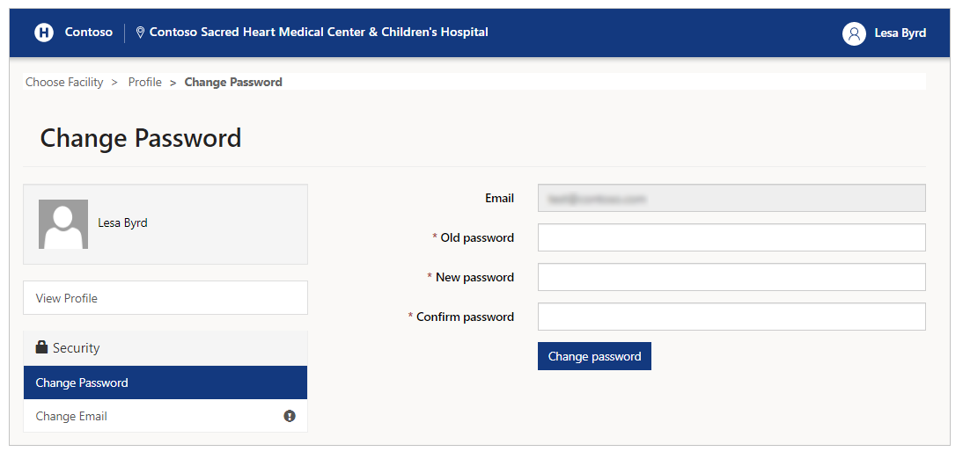963x459 pixels.
Task: Open Contoso Sacred Heart Medical Center facility link
Action: (x=319, y=32)
